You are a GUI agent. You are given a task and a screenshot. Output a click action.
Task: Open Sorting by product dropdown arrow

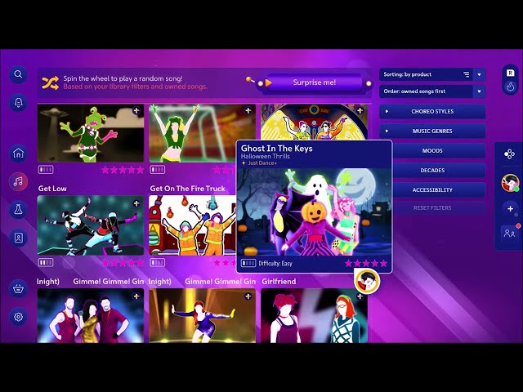[x=480, y=74]
